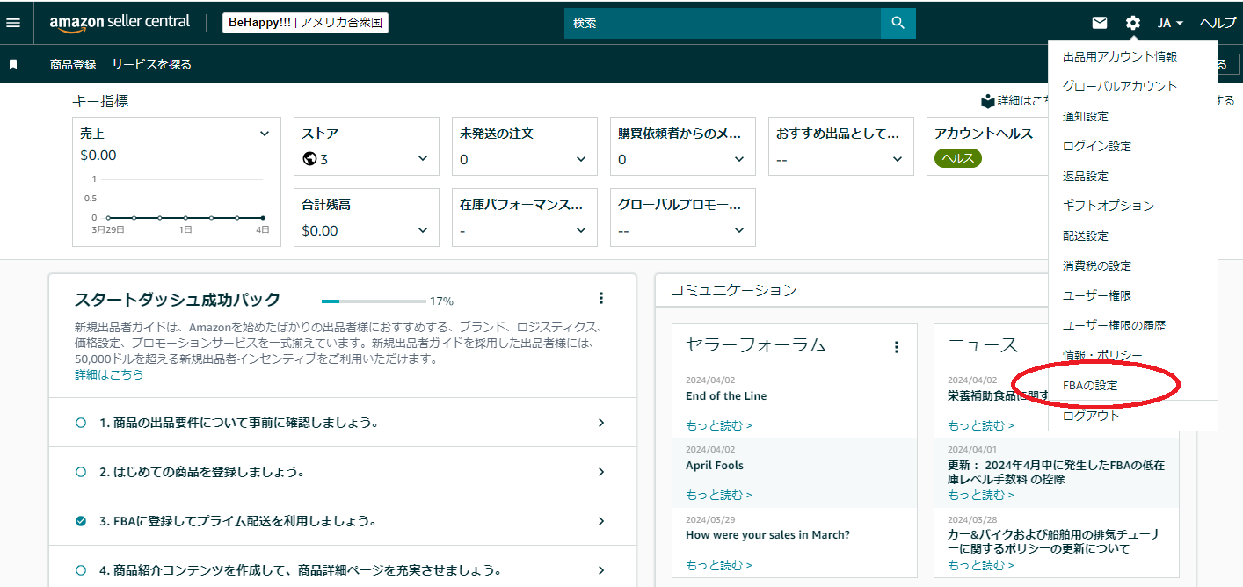Image resolution: width=1243 pixels, height=587 pixels.
Task: Click 詳細はこちら in スタートダッシュ成功パック
Action: [x=109, y=374]
